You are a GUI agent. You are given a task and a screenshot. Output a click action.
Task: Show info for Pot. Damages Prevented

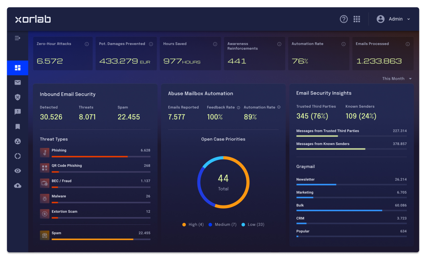tap(151, 44)
